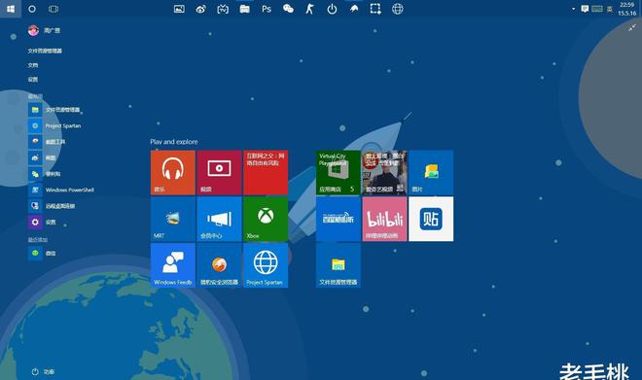
Task: Open 文件资源管理器 link below the user name
Action: pos(45,51)
